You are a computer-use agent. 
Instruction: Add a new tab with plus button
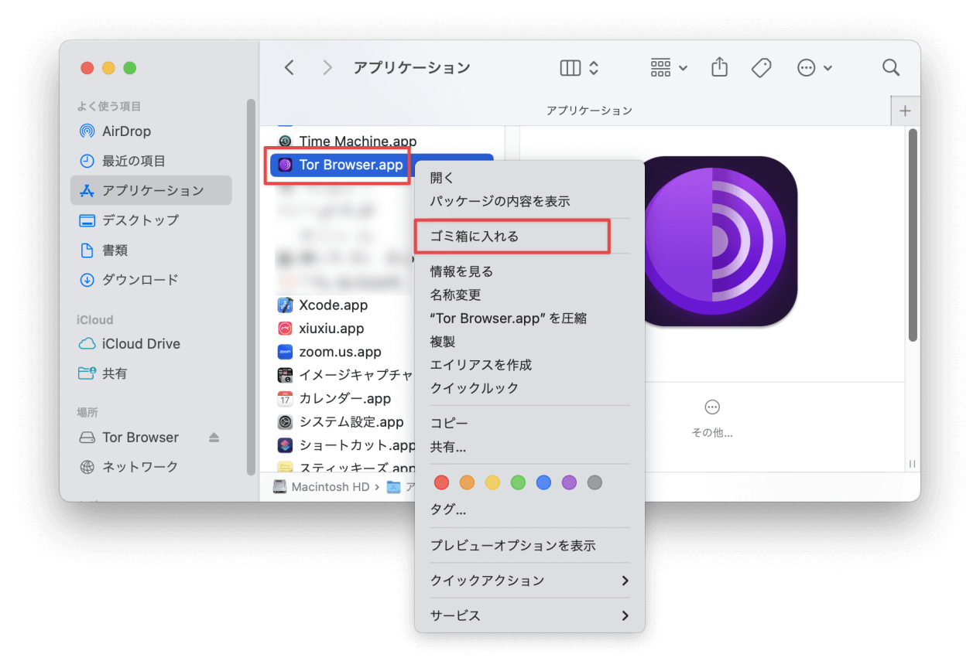905,111
